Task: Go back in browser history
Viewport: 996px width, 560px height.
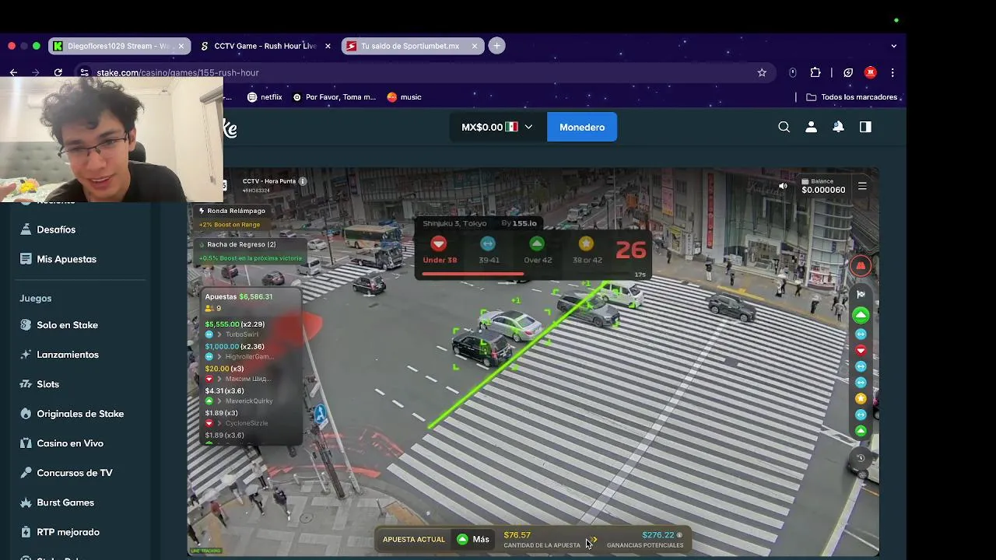Action: [x=13, y=72]
